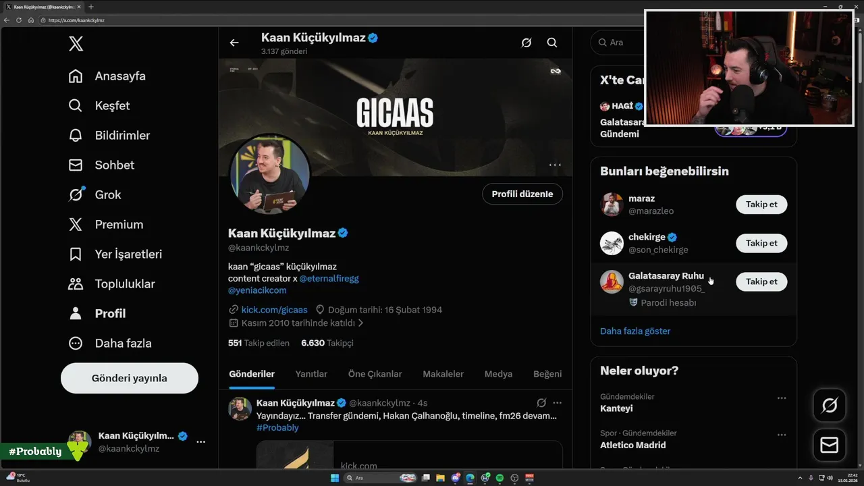Screen dimensions: 864x486
Task: Open a new browser tab with plus
Action: (91, 7)
